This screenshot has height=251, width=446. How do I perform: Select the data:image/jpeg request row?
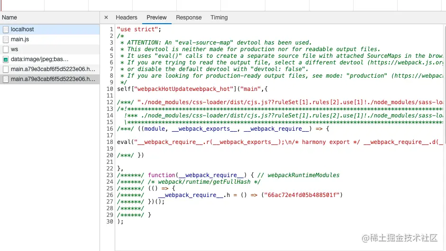50,59
